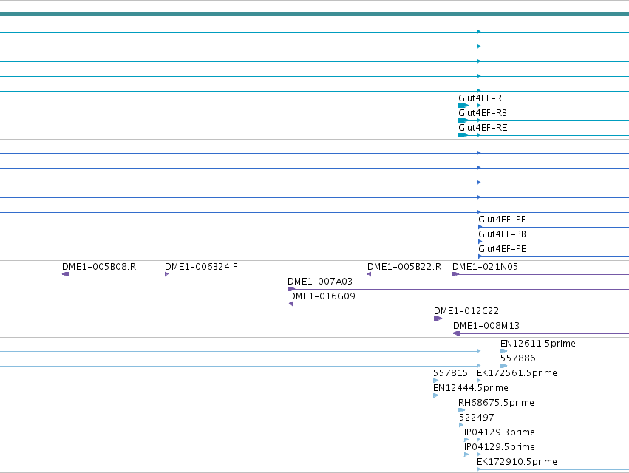Screen dimensions: 629x473
Task: Select the Glut4EF-RF transcript label
Action: point(482,98)
